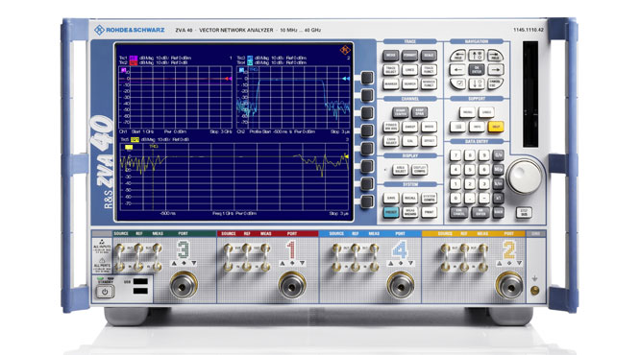Toggle the dark OK ENTER navigation key
640x355 pixels.
[477, 69]
